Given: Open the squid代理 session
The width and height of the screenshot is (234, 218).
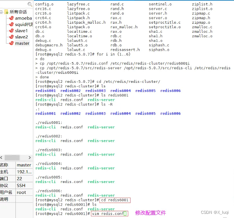Looking at the screenshot, I should point(24,24).
